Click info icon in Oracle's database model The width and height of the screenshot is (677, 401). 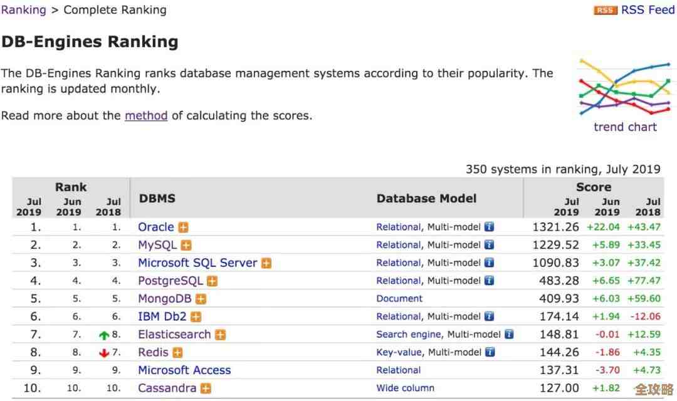[x=489, y=227]
